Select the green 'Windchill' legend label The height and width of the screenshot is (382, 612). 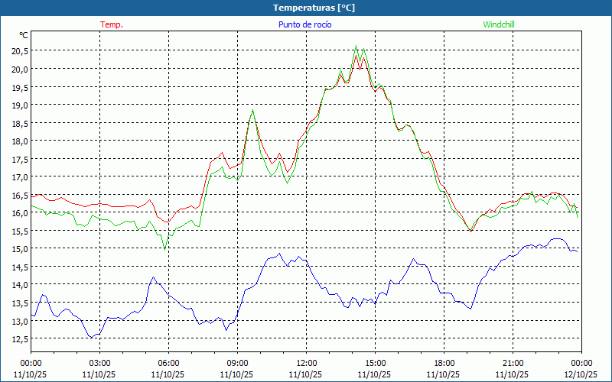coord(499,24)
